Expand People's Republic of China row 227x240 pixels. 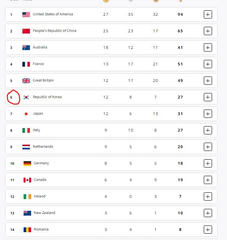pyautogui.click(x=208, y=31)
